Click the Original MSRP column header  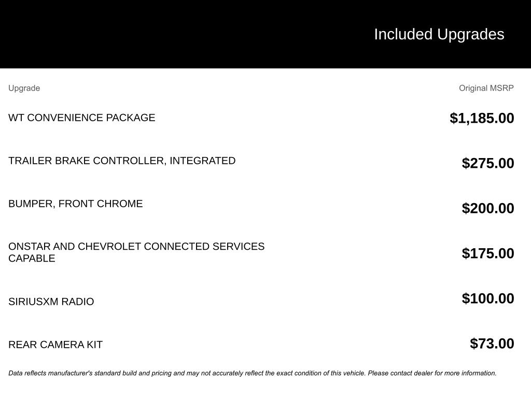486,88
